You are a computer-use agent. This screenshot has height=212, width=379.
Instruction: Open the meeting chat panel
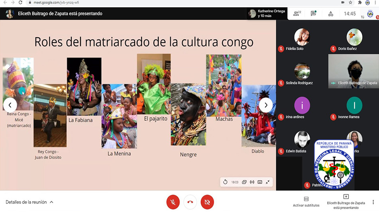coord(314,13)
